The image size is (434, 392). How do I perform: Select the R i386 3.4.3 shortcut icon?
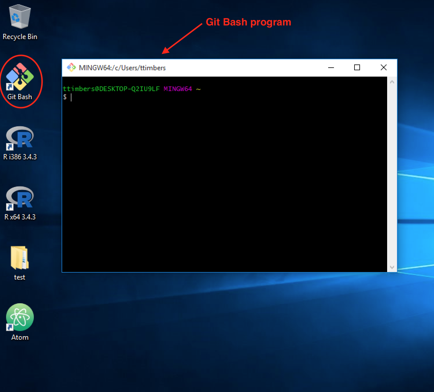pos(20,138)
